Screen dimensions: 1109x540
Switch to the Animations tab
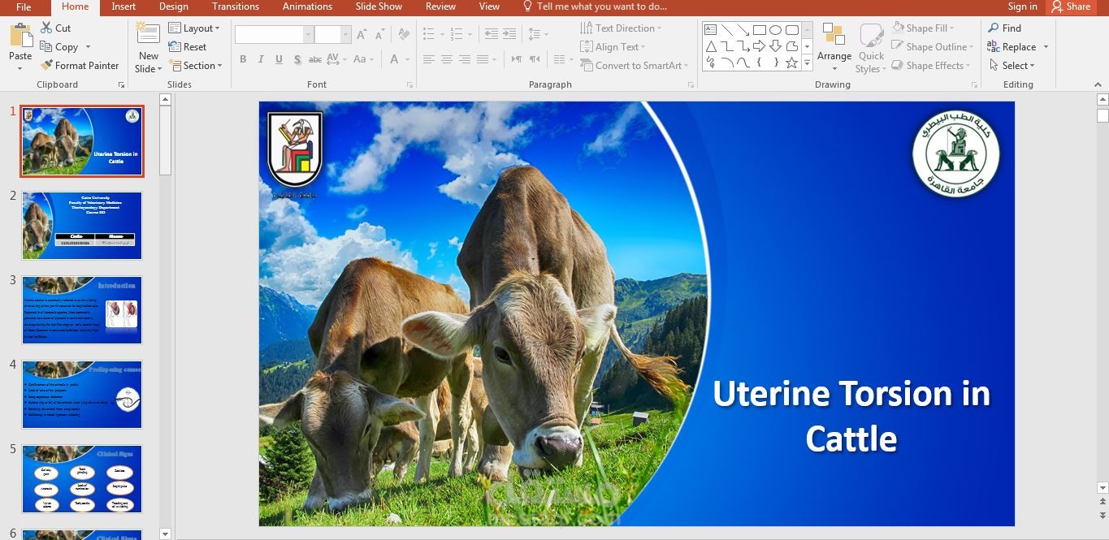(307, 6)
